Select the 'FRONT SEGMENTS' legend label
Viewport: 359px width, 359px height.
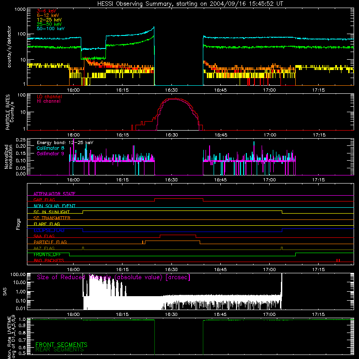(x=61, y=345)
